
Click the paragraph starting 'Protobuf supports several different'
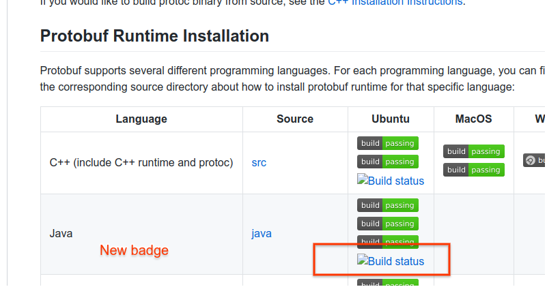[x=292, y=78]
